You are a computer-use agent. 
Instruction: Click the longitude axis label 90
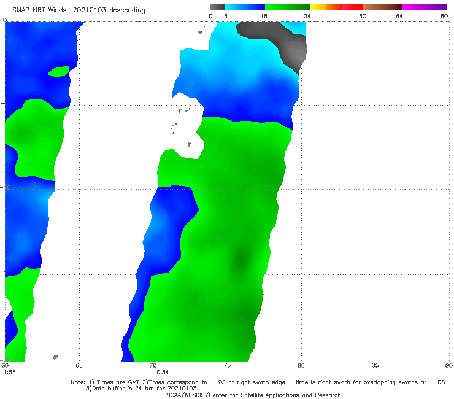449,365
